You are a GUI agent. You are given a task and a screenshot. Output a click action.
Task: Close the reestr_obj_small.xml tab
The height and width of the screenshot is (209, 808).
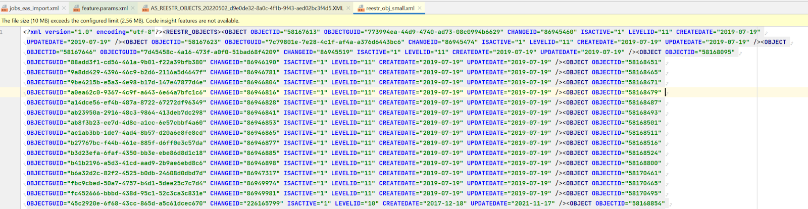[x=420, y=8]
